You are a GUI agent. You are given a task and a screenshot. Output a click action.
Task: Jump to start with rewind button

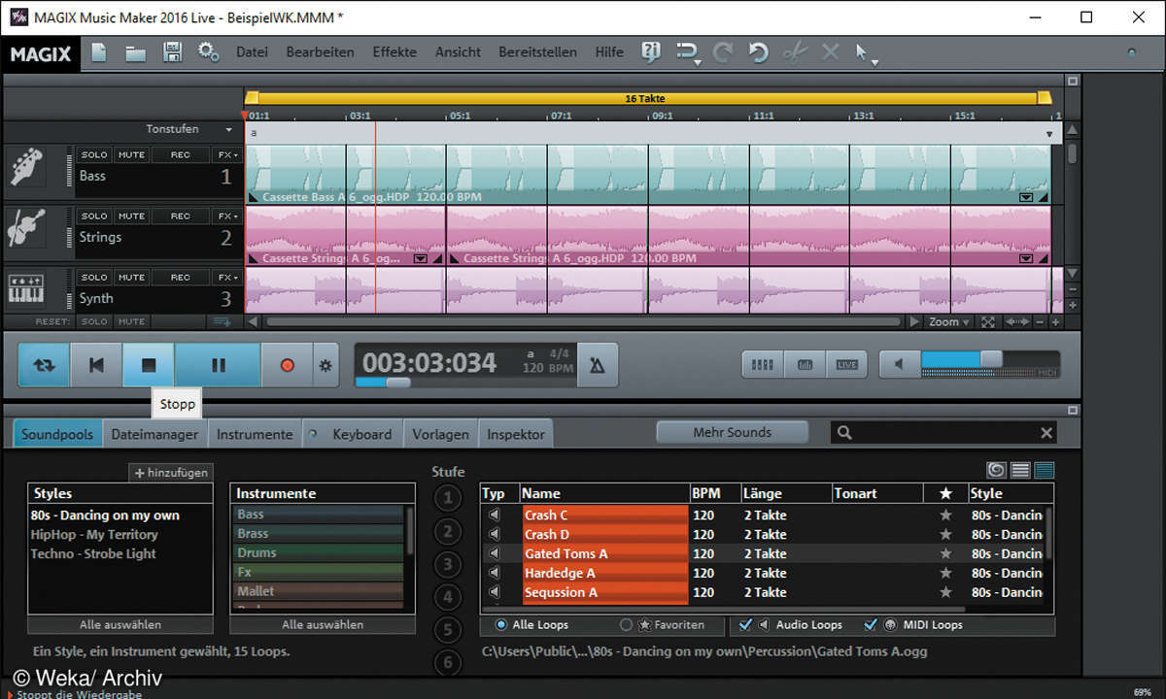point(96,365)
